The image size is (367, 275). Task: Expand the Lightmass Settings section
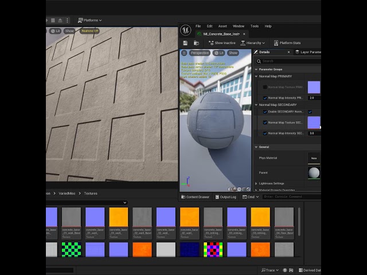click(x=256, y=183)
